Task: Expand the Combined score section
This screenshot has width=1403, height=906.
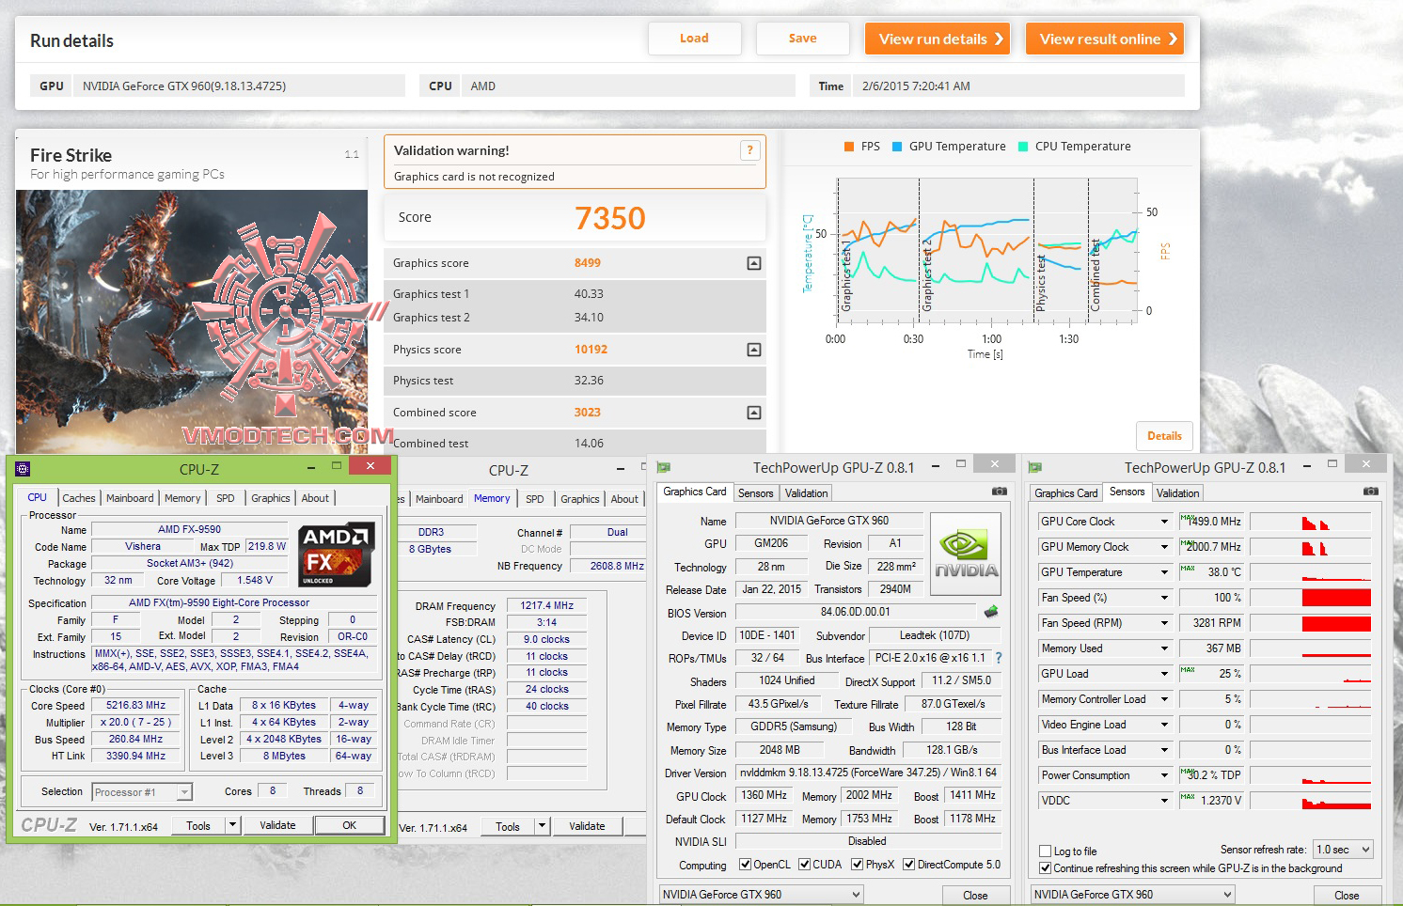Action: click(x=753, y=413)
